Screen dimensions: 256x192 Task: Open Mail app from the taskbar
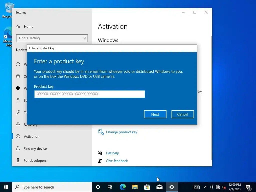[x=159, y=187]
